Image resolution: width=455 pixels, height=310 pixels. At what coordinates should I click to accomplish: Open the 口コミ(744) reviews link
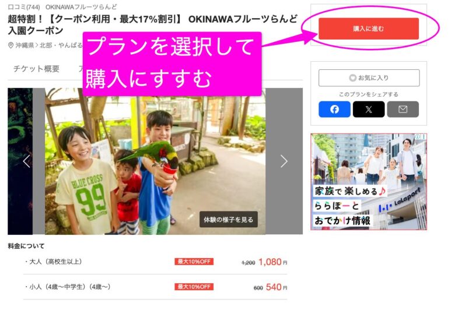coord(24,7)
